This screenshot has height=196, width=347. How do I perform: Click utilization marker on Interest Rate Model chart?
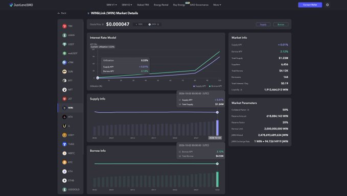tap(98, 78)
